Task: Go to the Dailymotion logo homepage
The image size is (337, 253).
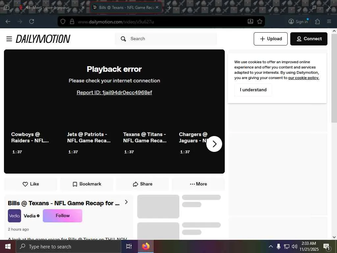Action: tap(43, 39)
